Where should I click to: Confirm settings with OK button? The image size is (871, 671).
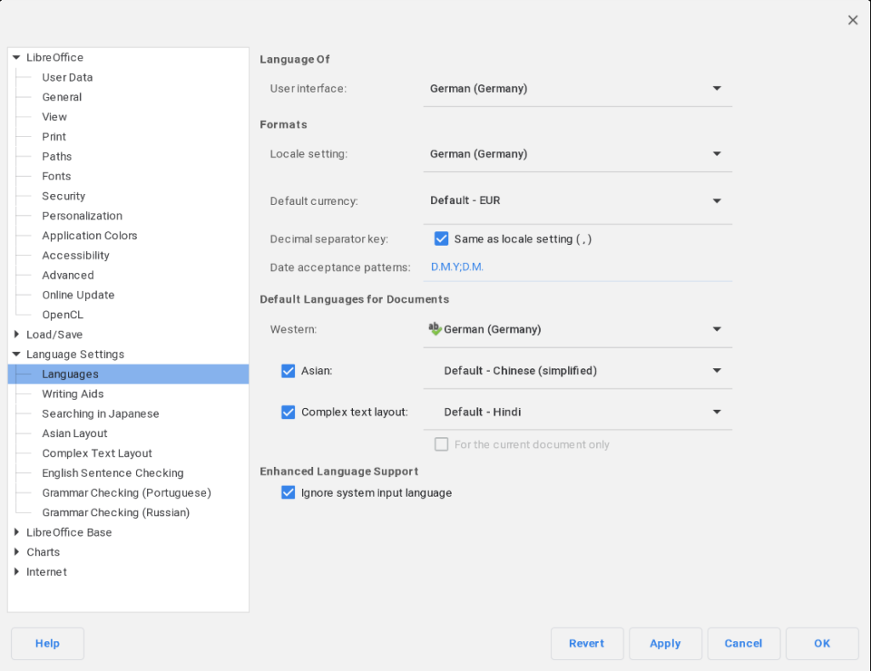point(822,643)
